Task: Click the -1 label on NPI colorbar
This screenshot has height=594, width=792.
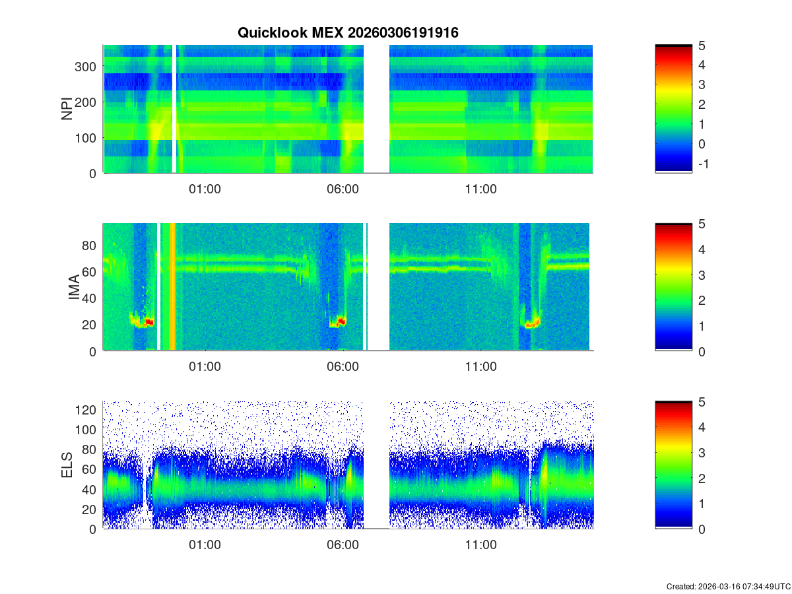Action: [705, 164]
